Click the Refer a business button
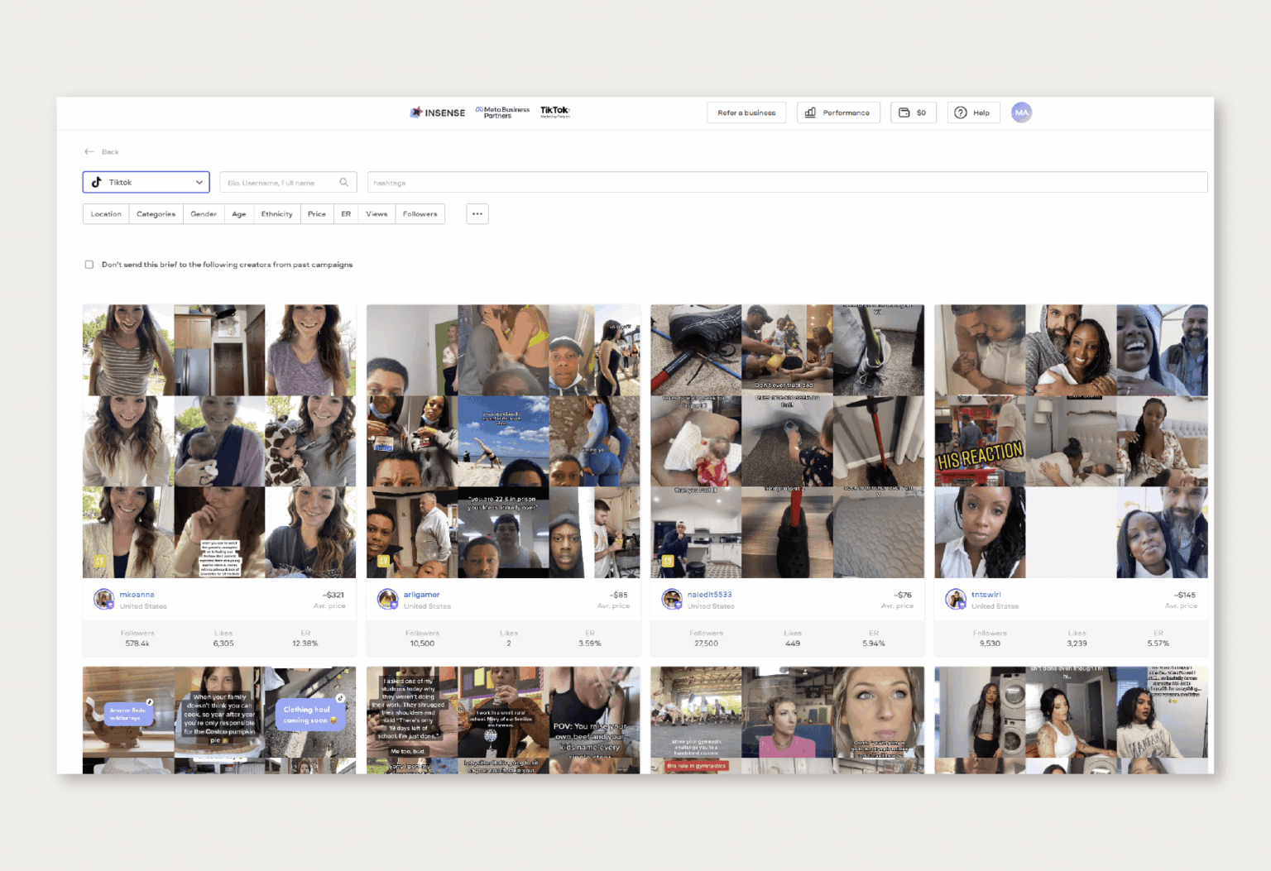The width and height of the screenshot is (1271, 871). 746,112
